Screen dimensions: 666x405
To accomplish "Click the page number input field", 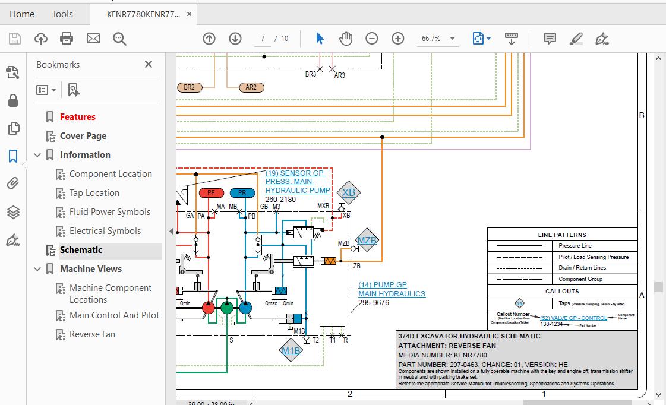I will [x=263, y=39].
